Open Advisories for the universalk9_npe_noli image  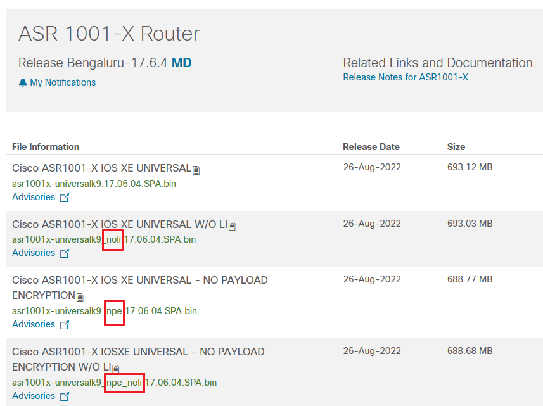(x=34, y=396)
